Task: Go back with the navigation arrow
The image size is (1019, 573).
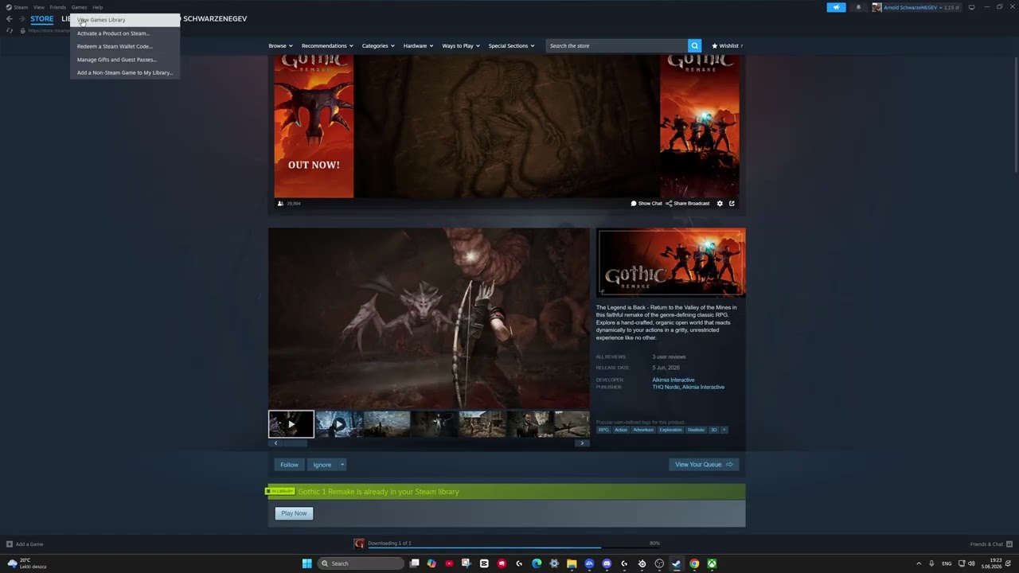Action: point(10,19)
